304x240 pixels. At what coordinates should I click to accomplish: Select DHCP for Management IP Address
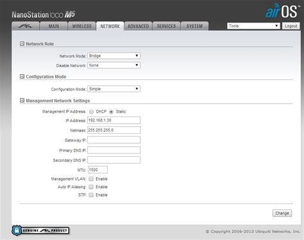pyautogui.click(x=91, y=111)
